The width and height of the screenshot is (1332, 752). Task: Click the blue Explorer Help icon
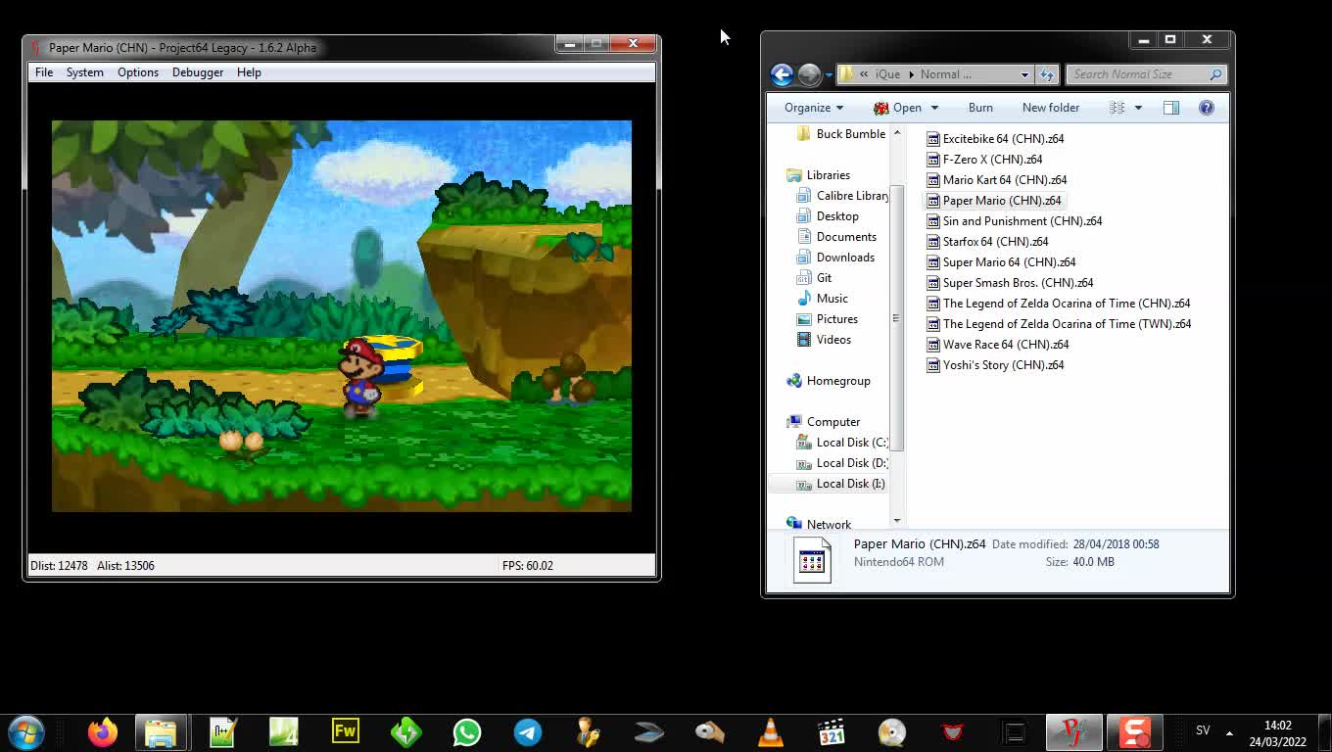(1207, 108)
